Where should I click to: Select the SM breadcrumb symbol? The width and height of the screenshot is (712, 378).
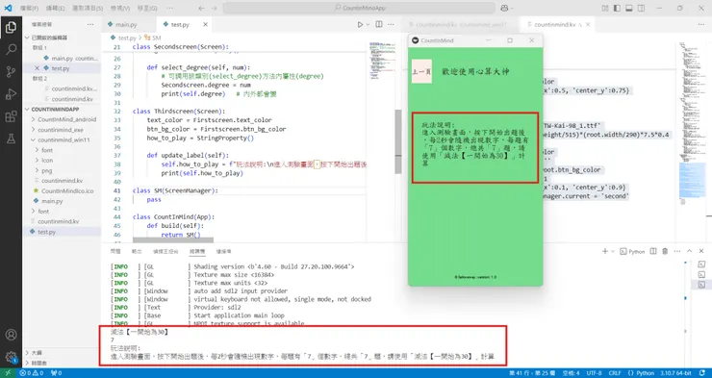click(x=153, y=38)
